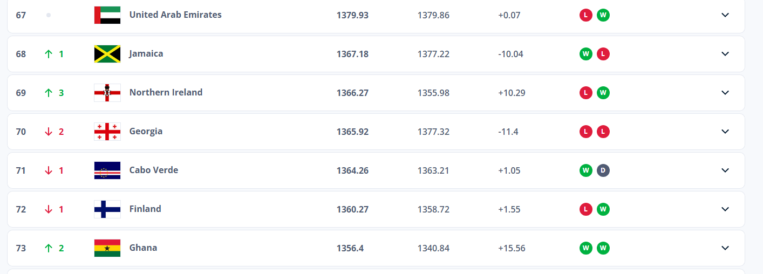Click Finland's total points 1360.27
The height and width of the screenshot is (274, 763).
(352, 209)
